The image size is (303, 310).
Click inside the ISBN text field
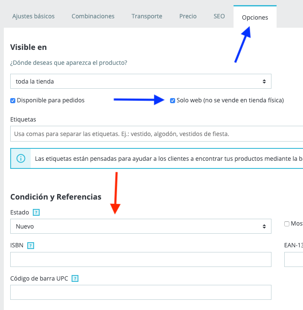[x=141, y=259]
